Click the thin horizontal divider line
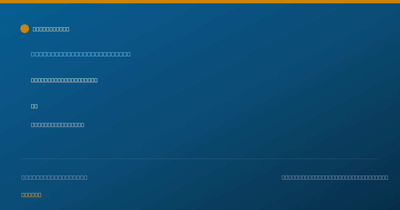 [200, 159]
